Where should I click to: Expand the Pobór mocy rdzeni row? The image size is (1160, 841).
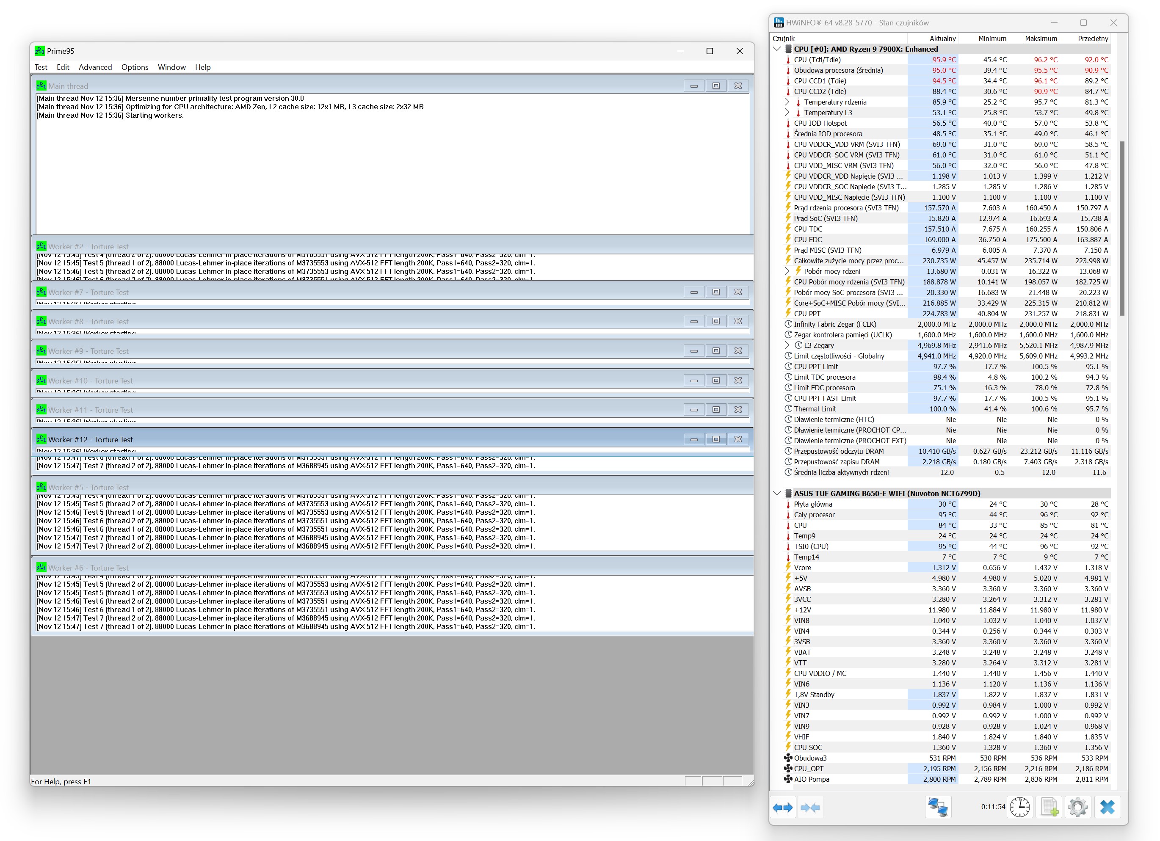coord(787,271)
